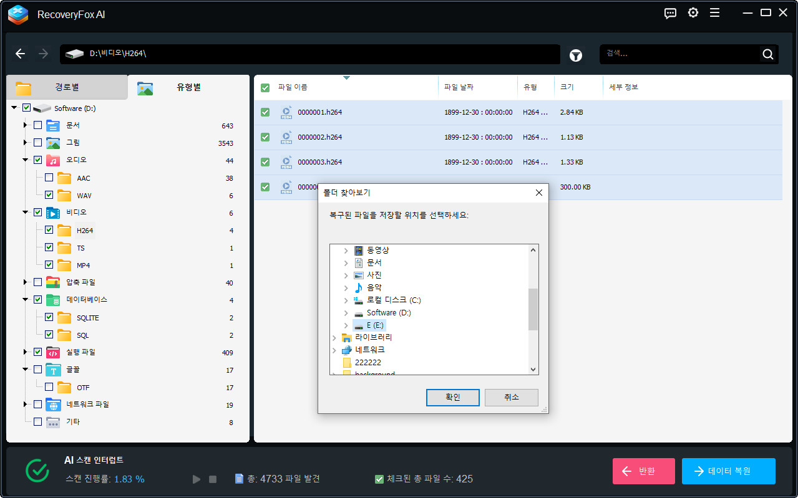Open the settings gear
This screenshot has height=498, width=798.
693,12
